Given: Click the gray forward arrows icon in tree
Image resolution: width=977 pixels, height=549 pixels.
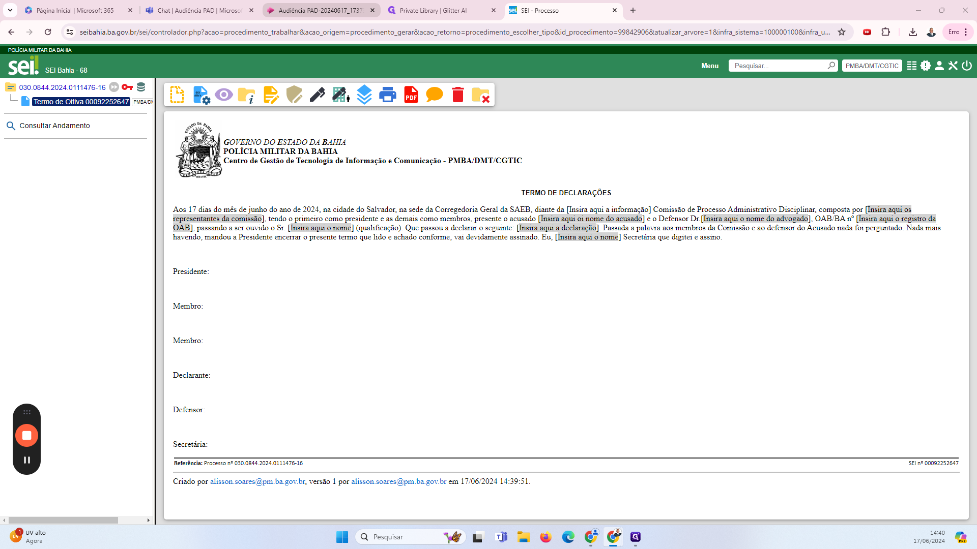Looking at the screenshot, I should tap(114, 87).
